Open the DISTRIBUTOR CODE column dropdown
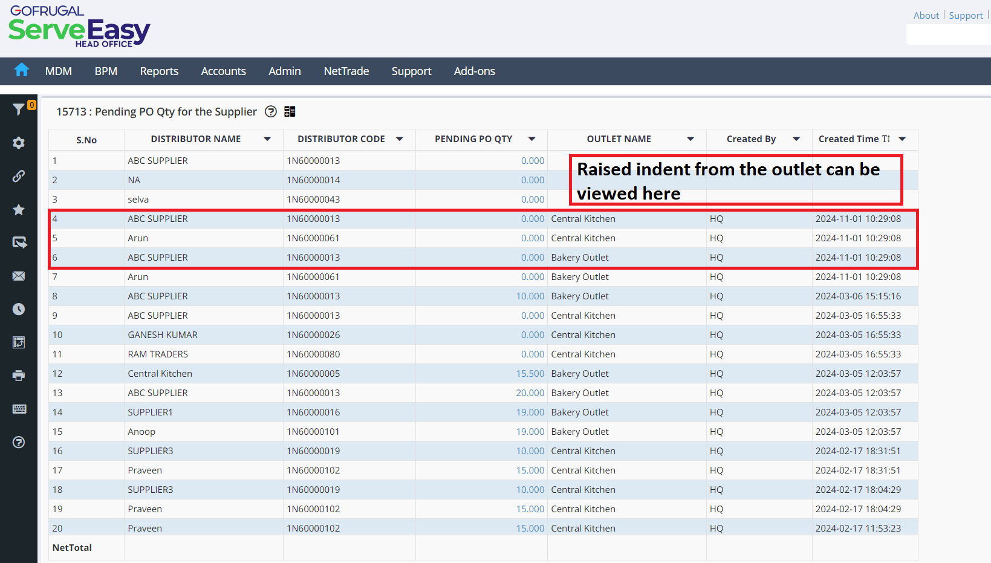The width and height of the screenshot is (991, 563). click(x=399, y=139)
